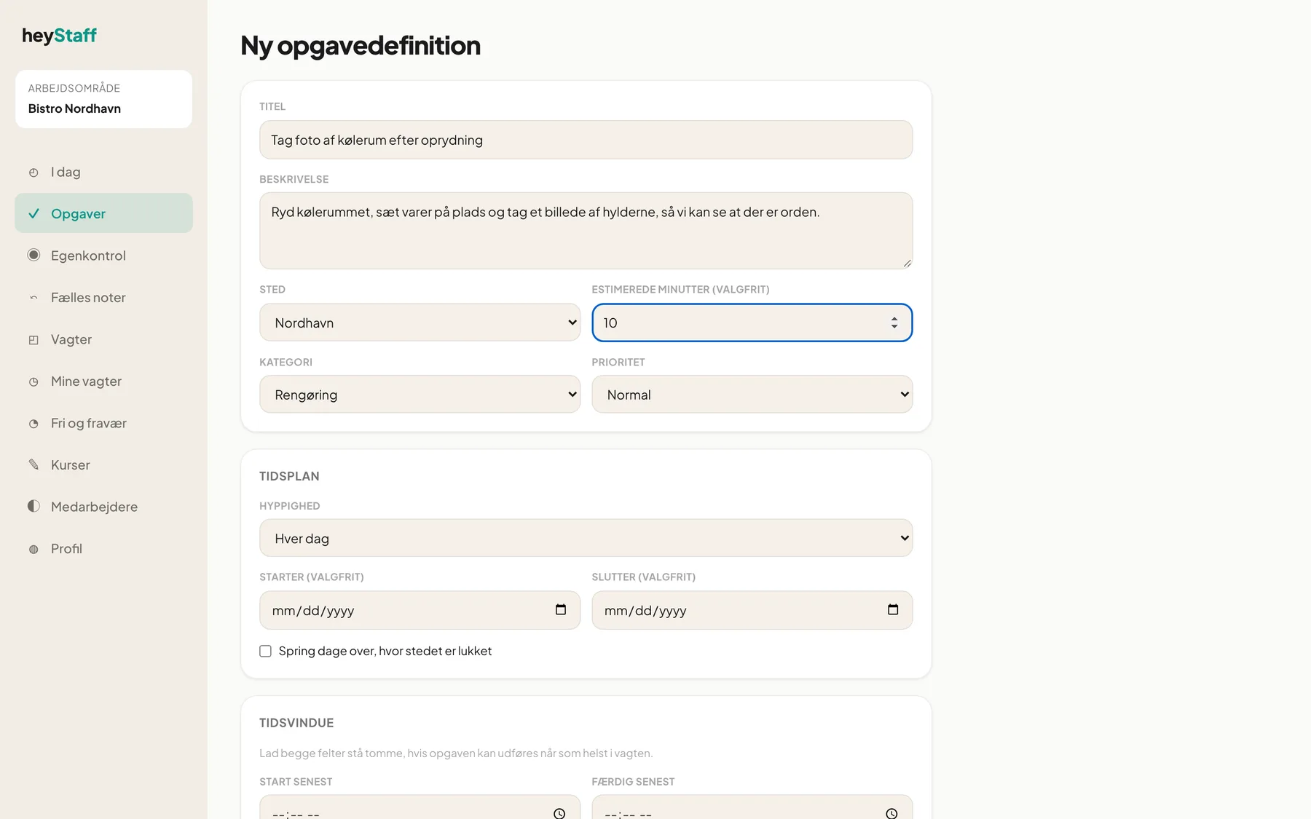Click into the Beskrivelse text area

point(586,231)
